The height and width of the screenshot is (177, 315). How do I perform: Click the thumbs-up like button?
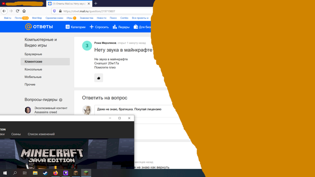click(98, 78)
